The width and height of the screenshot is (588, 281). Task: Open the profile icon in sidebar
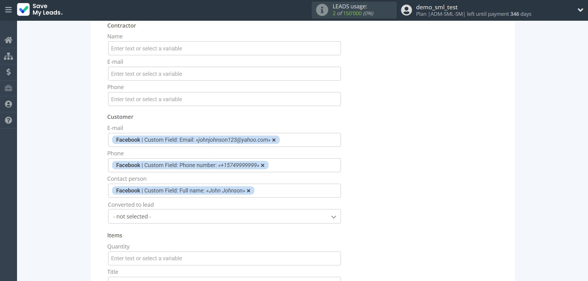[x=8, y=104]
